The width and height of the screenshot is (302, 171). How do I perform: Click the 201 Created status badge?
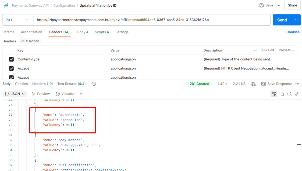coord(199,84)
